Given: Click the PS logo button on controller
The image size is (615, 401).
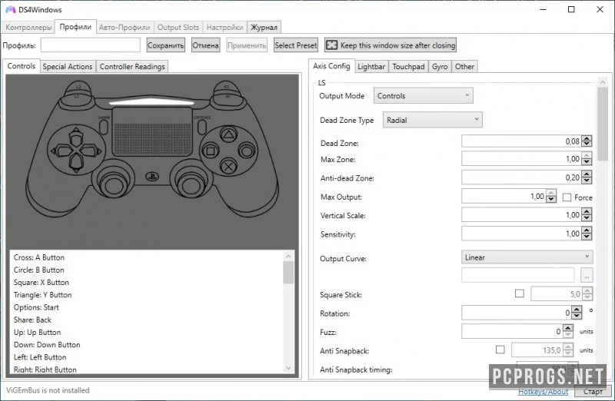Looking at the screenshot, I should click(151, 177).
